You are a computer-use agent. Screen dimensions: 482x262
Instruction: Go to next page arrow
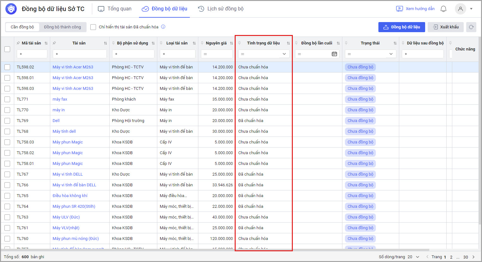pyautogui.click(x=473, y=257)
